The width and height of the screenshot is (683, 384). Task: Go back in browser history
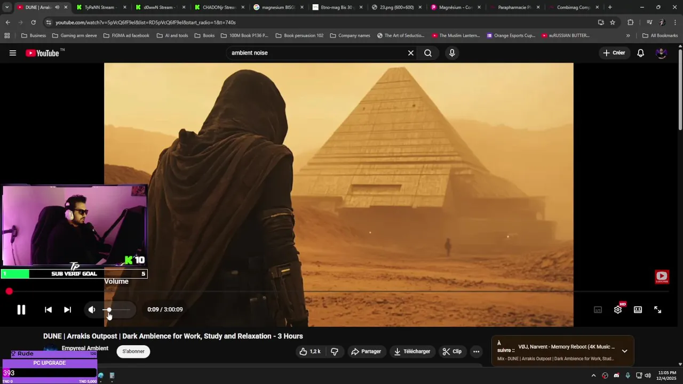point(7,22)
